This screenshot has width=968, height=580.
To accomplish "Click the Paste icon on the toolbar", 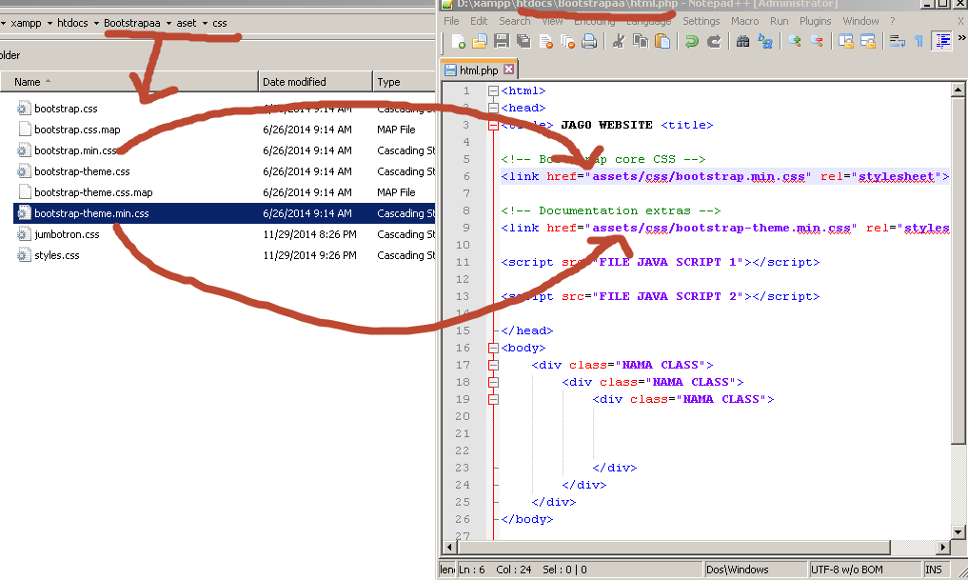I will click(662, 41).
